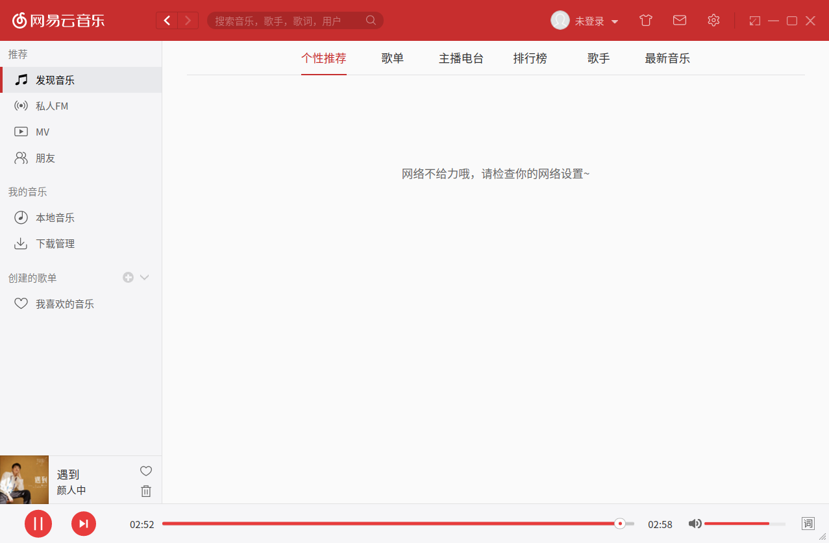Image resolution: width=829 pixels, height=543 pixels.
Task: Switch to the 歌手 artists tab
Action: click(x=597, y=58)
